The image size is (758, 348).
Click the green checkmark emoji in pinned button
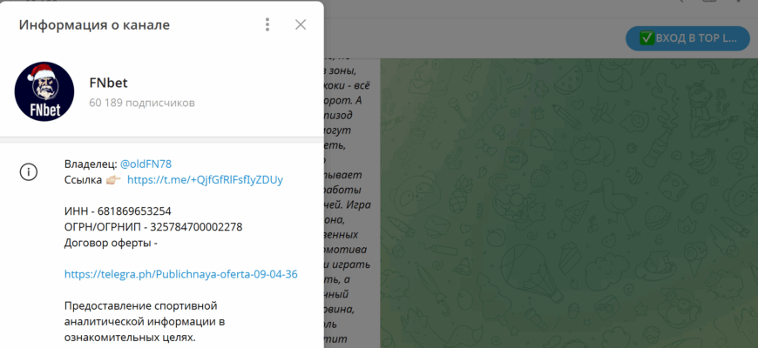click(x=646, y=37)
